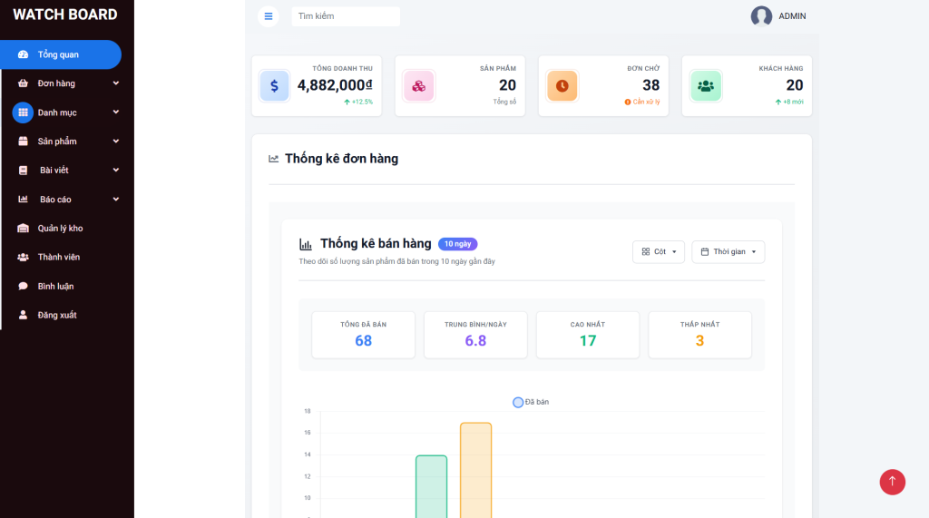Viewport: 929px width, 518px height.
Task: Click the hamburger menu toggle icon
Action: (x=268, y=16)
